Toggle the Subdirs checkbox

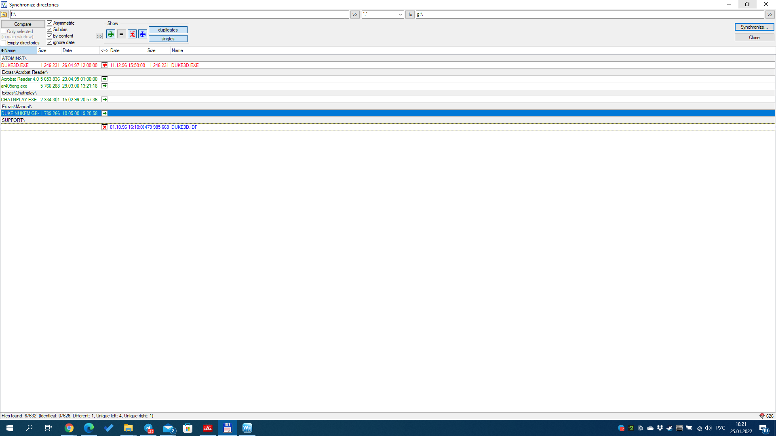click(50, 29)
